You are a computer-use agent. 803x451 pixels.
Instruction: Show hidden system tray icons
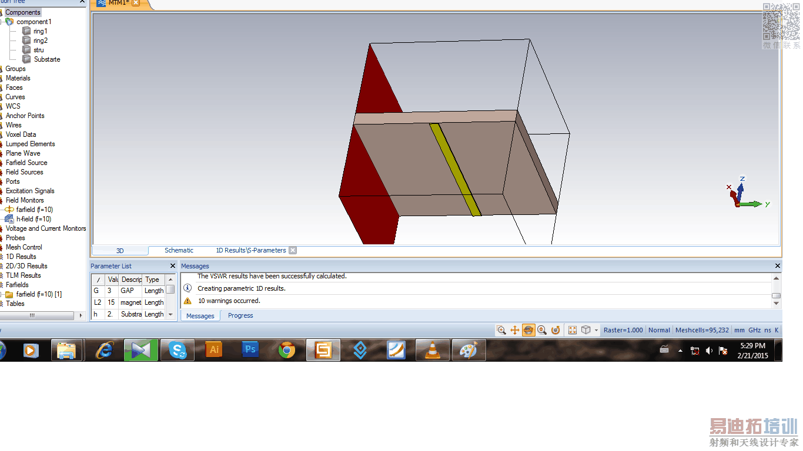tap(681, 351)
